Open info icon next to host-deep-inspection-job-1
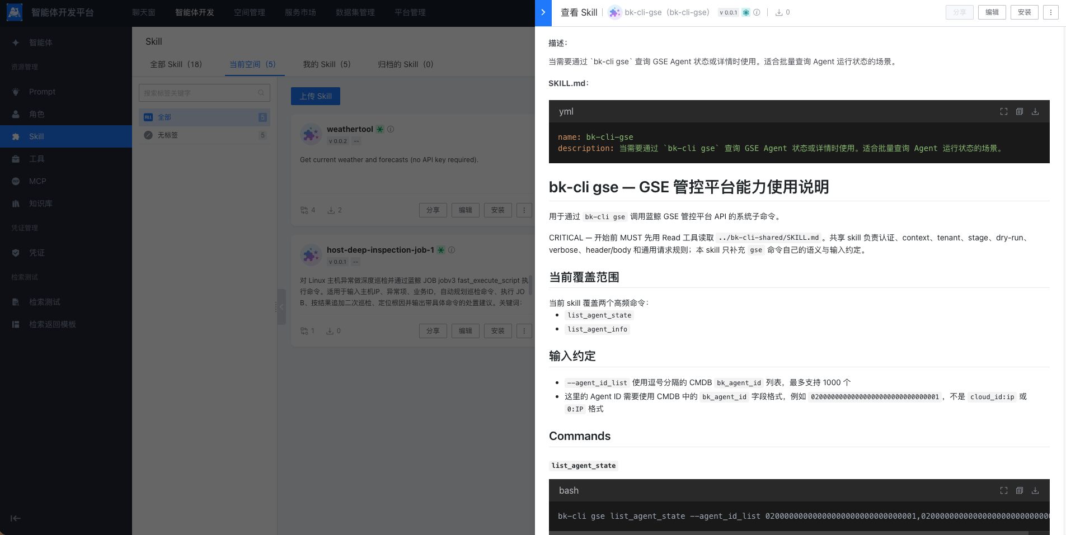The height and width of the screenshot is (535, 1066). tap(452, 250)
